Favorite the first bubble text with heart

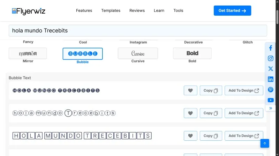click(190, 90)
